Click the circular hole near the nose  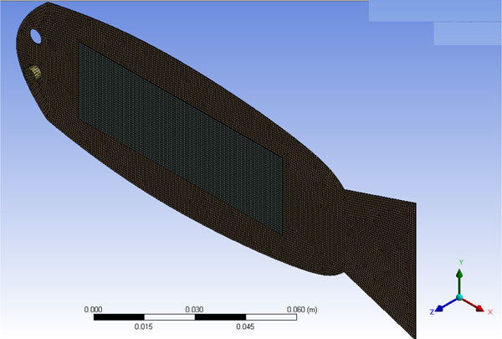[35, 36]
